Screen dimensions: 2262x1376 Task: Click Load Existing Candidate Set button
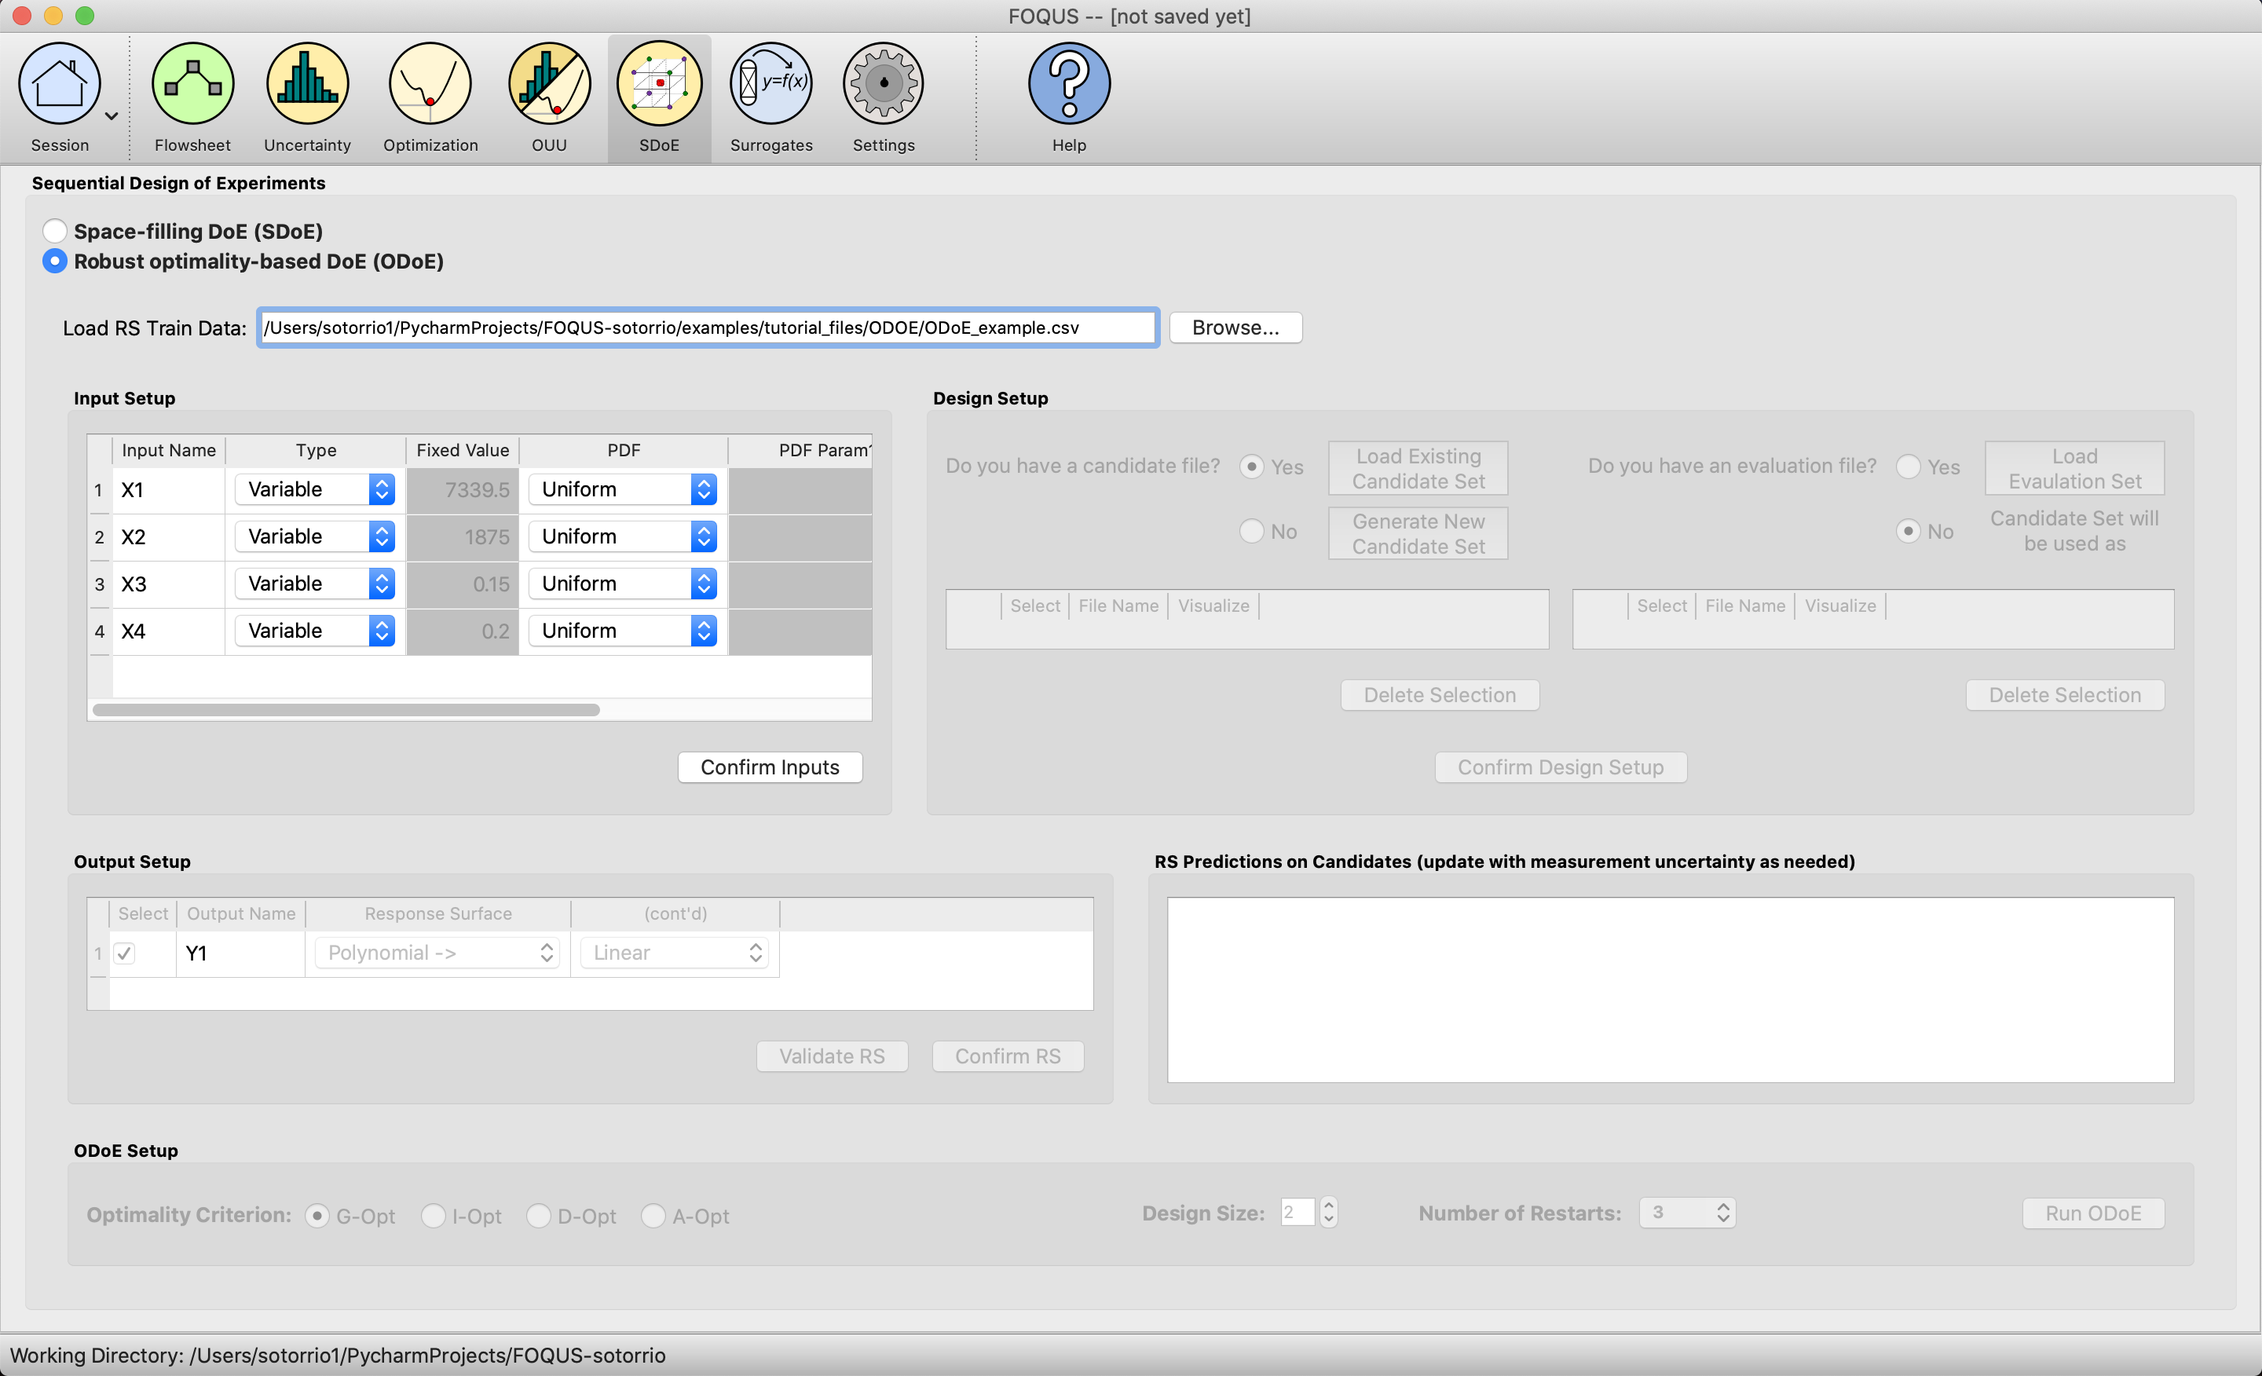tap(1418, 468)
